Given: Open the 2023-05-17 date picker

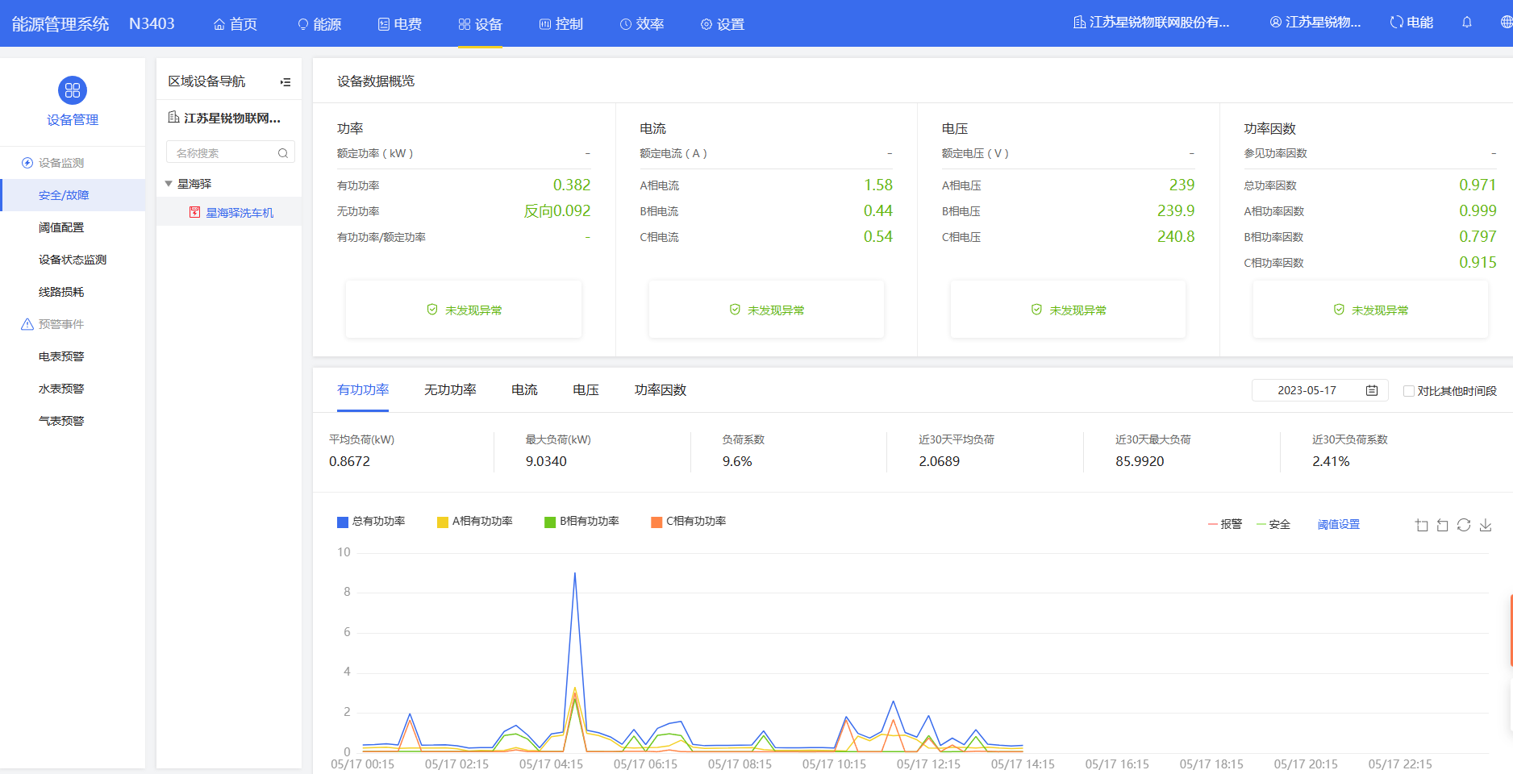Looking at the screenshot, I should (1319, 390).
